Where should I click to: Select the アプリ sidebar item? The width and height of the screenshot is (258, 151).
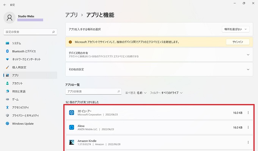click(30, 75)
